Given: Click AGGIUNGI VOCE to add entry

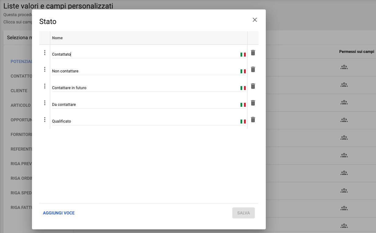Looking at the screenshot, I should point(59,213).
